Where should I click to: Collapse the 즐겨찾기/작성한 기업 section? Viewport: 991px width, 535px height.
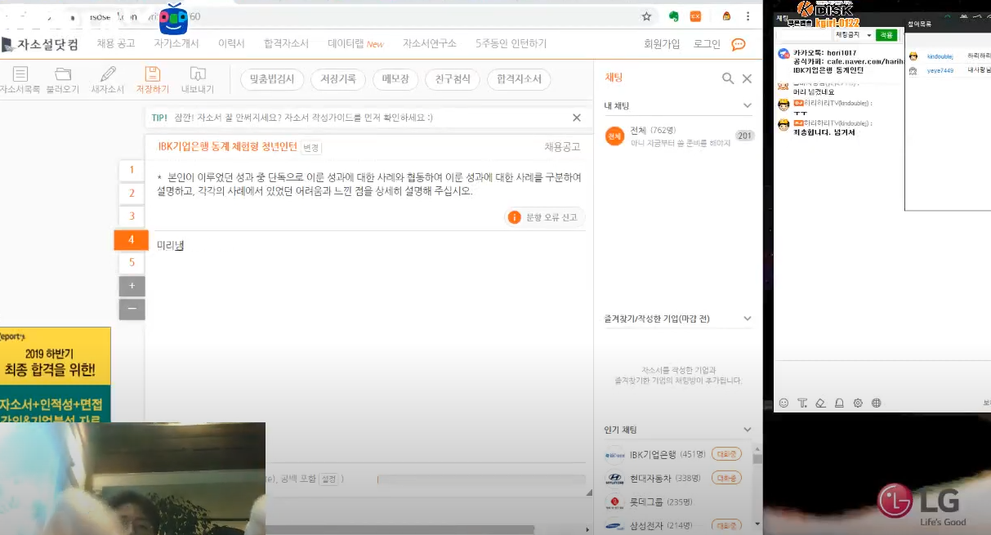[747, 319]
